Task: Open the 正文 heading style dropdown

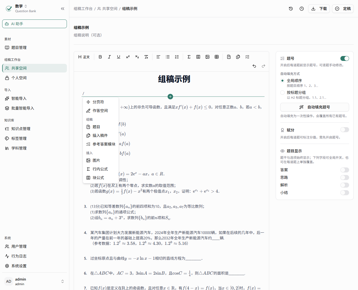Action: pos(84,57)
